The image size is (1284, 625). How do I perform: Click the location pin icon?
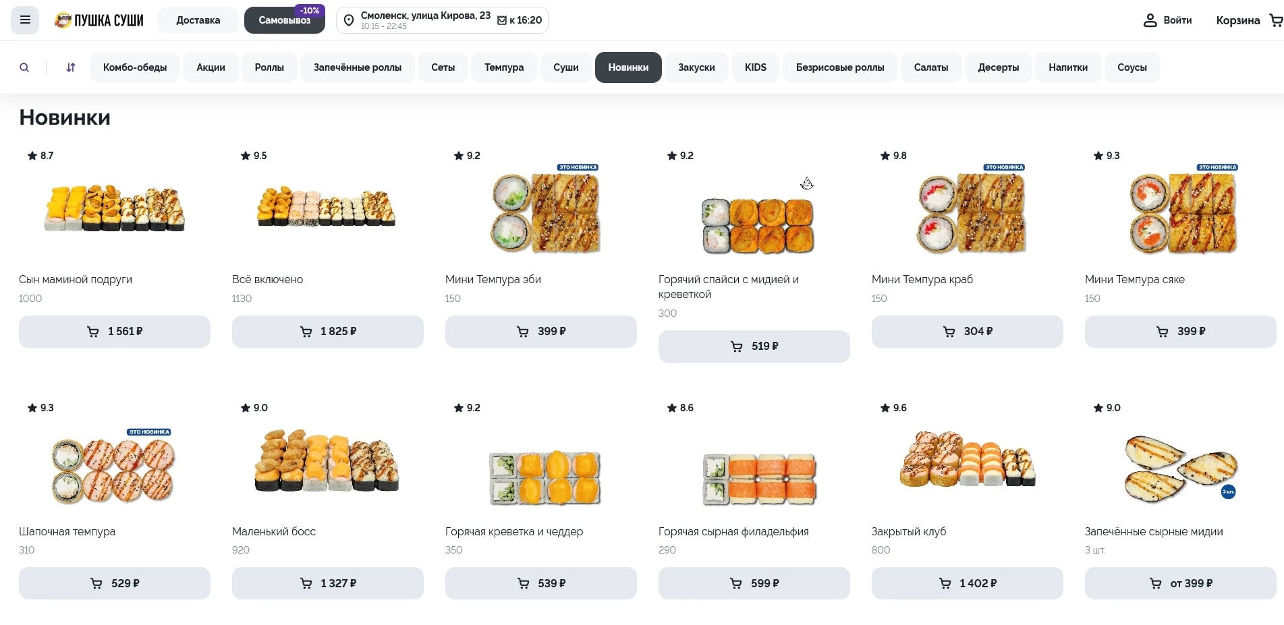(x=349, y=20)
